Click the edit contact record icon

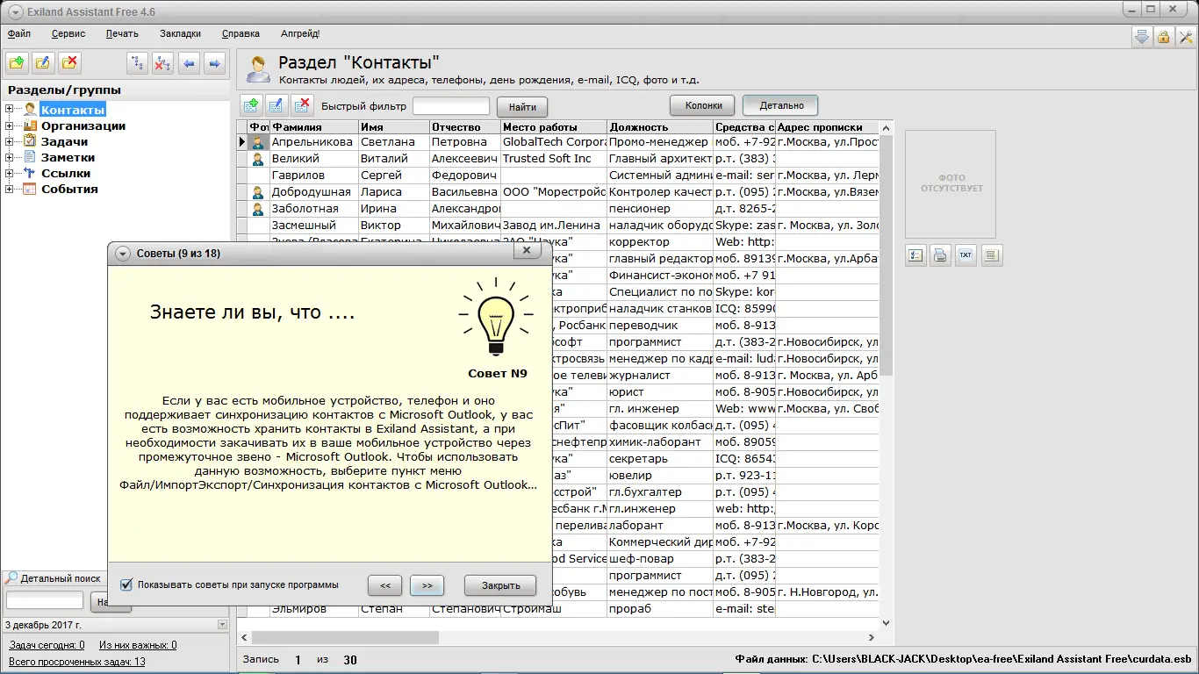point(276,105)
